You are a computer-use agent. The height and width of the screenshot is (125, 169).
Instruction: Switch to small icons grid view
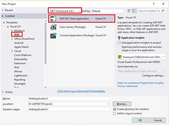click(129, 11)
